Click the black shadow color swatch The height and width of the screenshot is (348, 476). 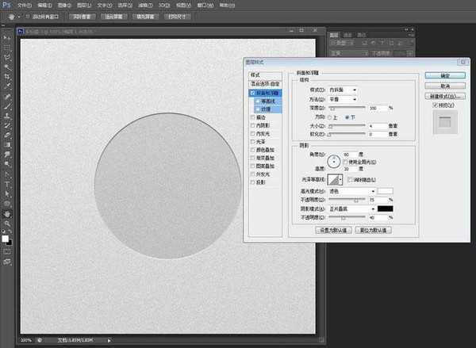click(385, 208)
